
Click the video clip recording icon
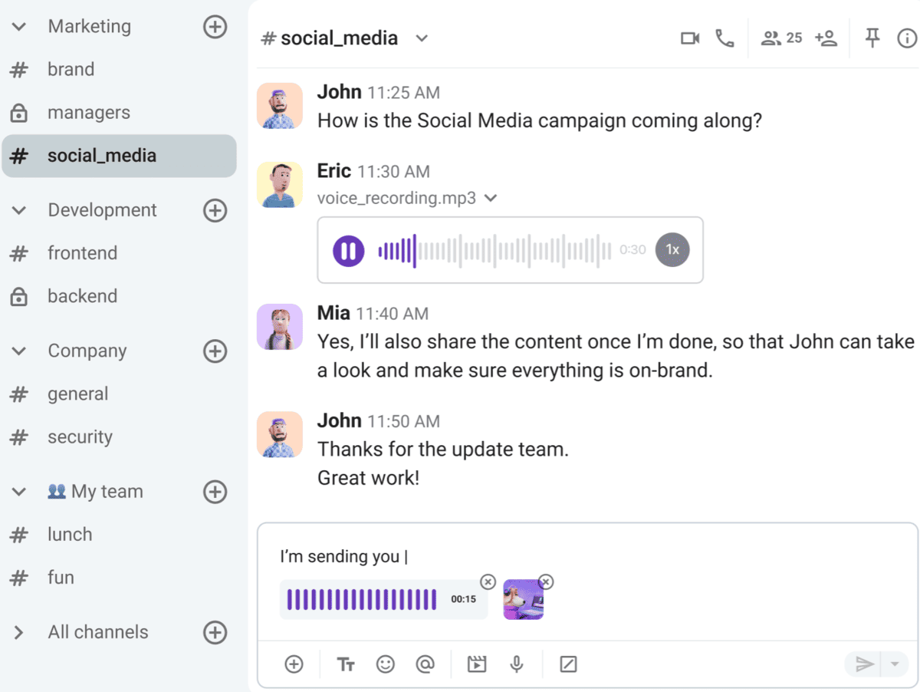[x=477, y=664]
